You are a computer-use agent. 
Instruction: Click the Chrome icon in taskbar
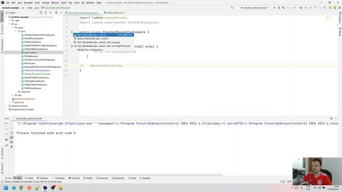click(x=21, y=188)
